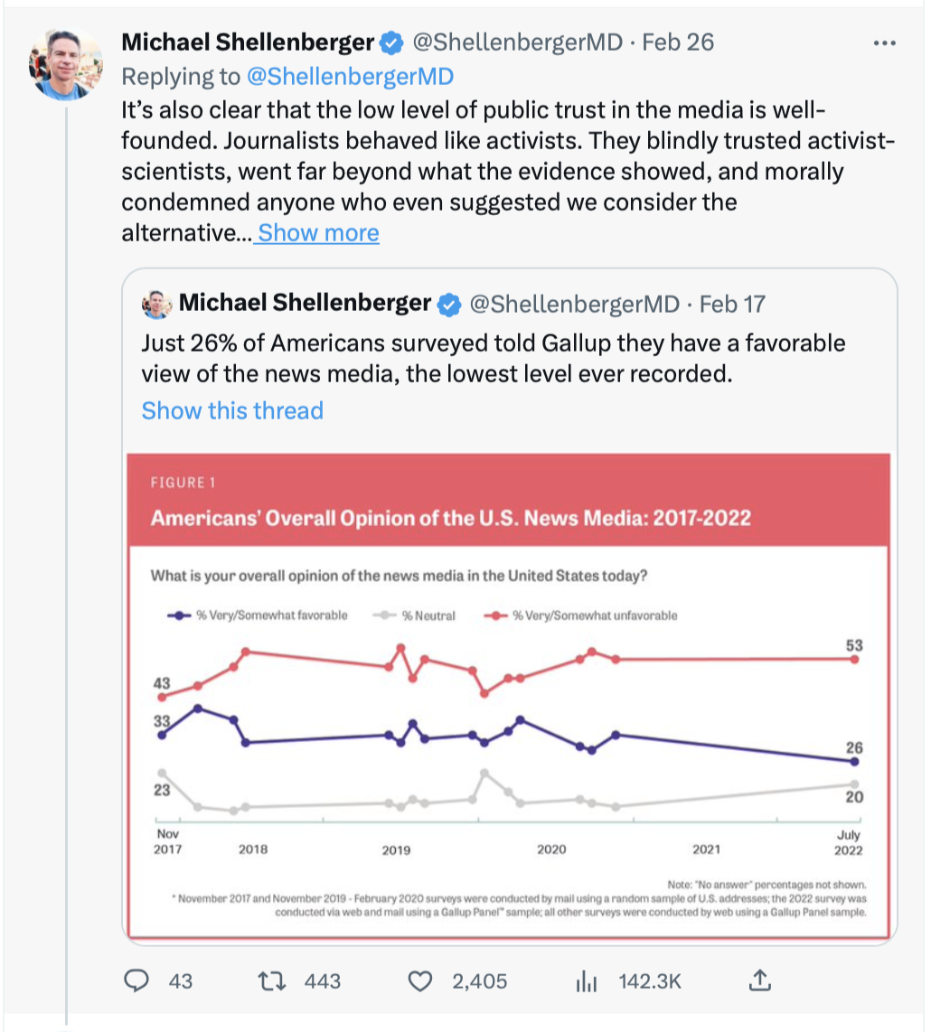Click the verified badge beside top author name
Image resolution: width=931 pixels, height=1032 pixels.
coord(391,43)
